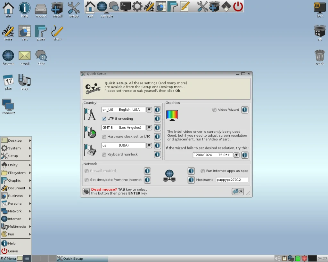Open the write desktop icon
Image resolution: width=328 pixels, height=262 pixels.
pyautogui.click(x=8, y=32)
